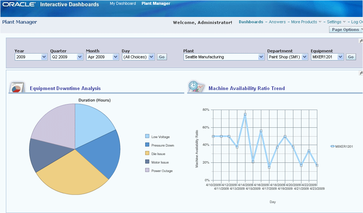Viewport: 363px width, 213px height.
Task: Click the Log Out link
Action: coord(357,22)
